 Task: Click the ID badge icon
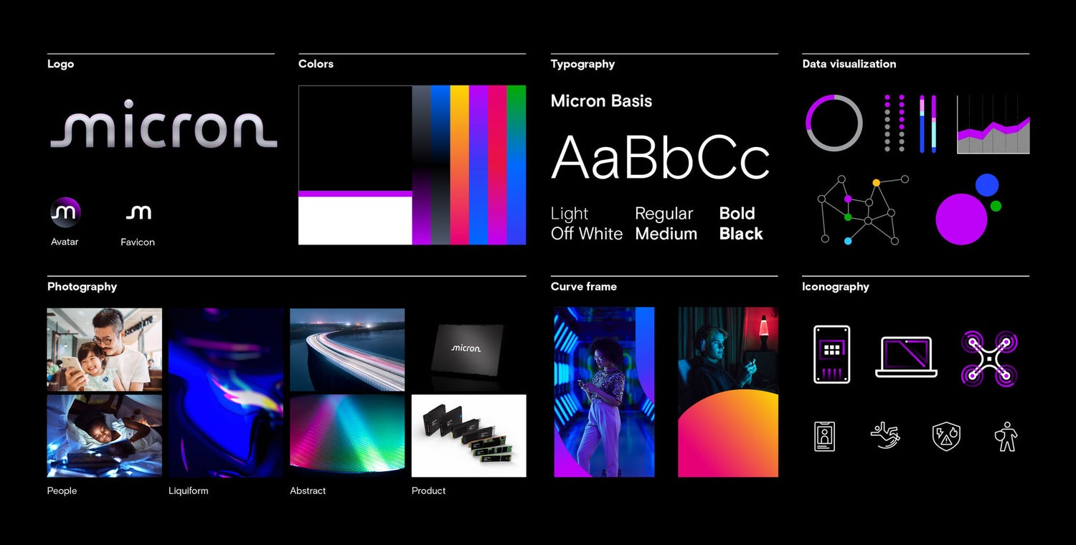[x=825, y=436]
